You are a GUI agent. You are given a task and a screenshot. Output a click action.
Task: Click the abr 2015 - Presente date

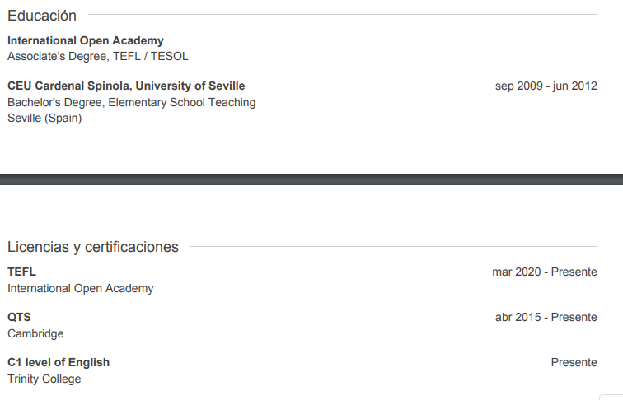pyautogui.click(x=546, y=317)
